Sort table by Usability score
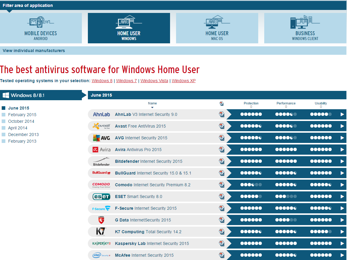The height and width of the screenshot is (260, 347). 321,104
